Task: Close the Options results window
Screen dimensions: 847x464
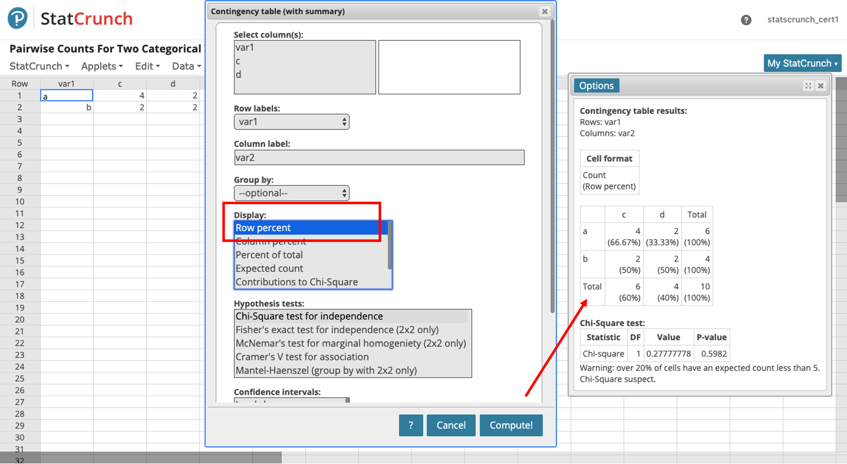Action: point(821,86)
